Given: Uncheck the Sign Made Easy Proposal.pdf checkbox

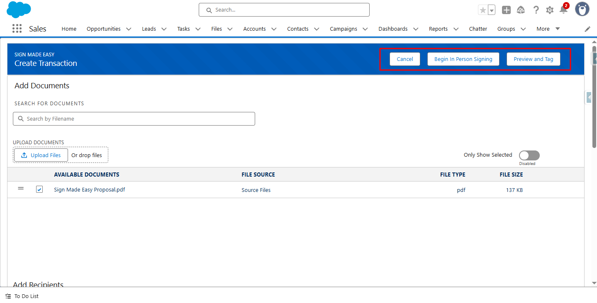Looking at the screenshot, I should click(39, 189).
